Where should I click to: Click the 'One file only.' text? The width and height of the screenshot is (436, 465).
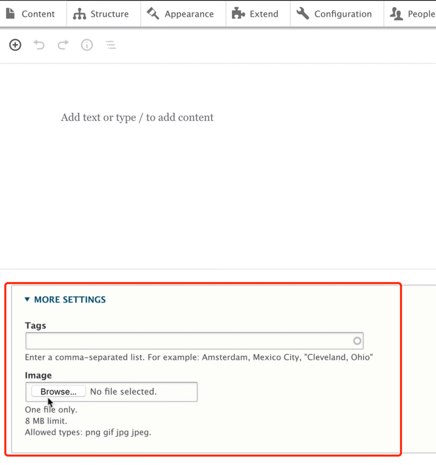[x=51, y=410]
